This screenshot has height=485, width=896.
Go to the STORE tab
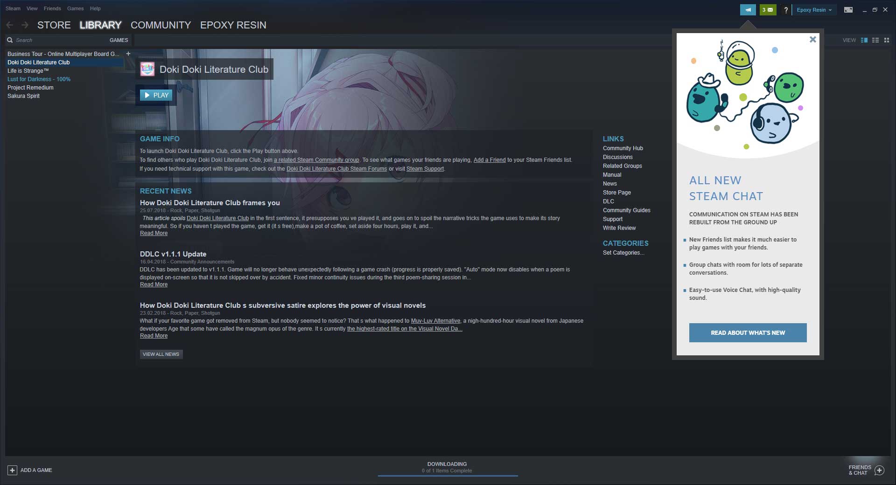tap(54, 25)
